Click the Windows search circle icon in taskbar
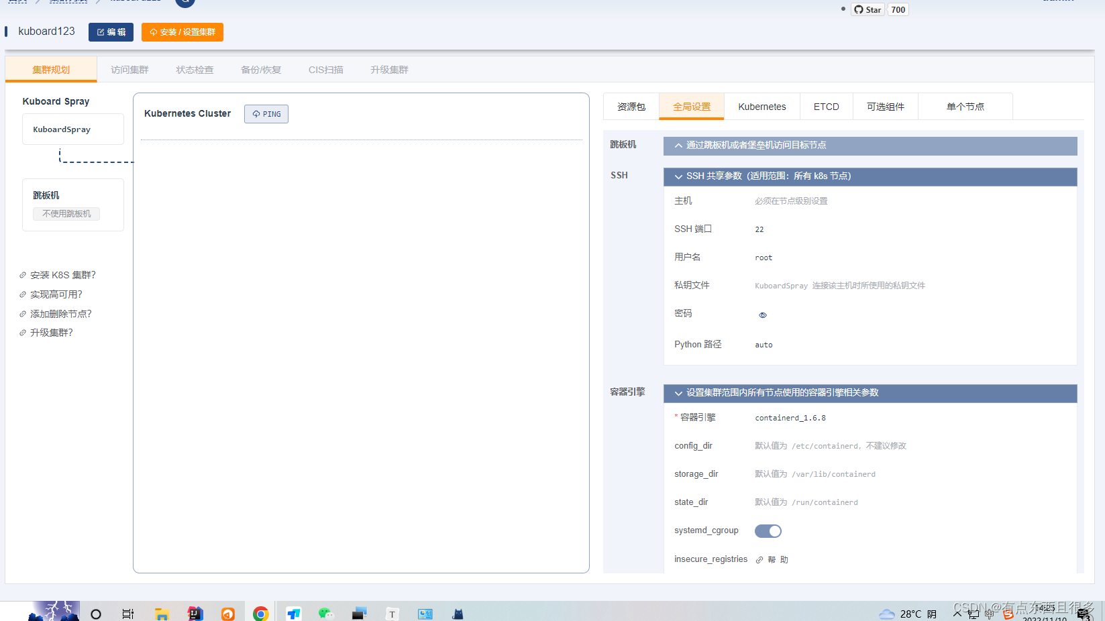 96,614
